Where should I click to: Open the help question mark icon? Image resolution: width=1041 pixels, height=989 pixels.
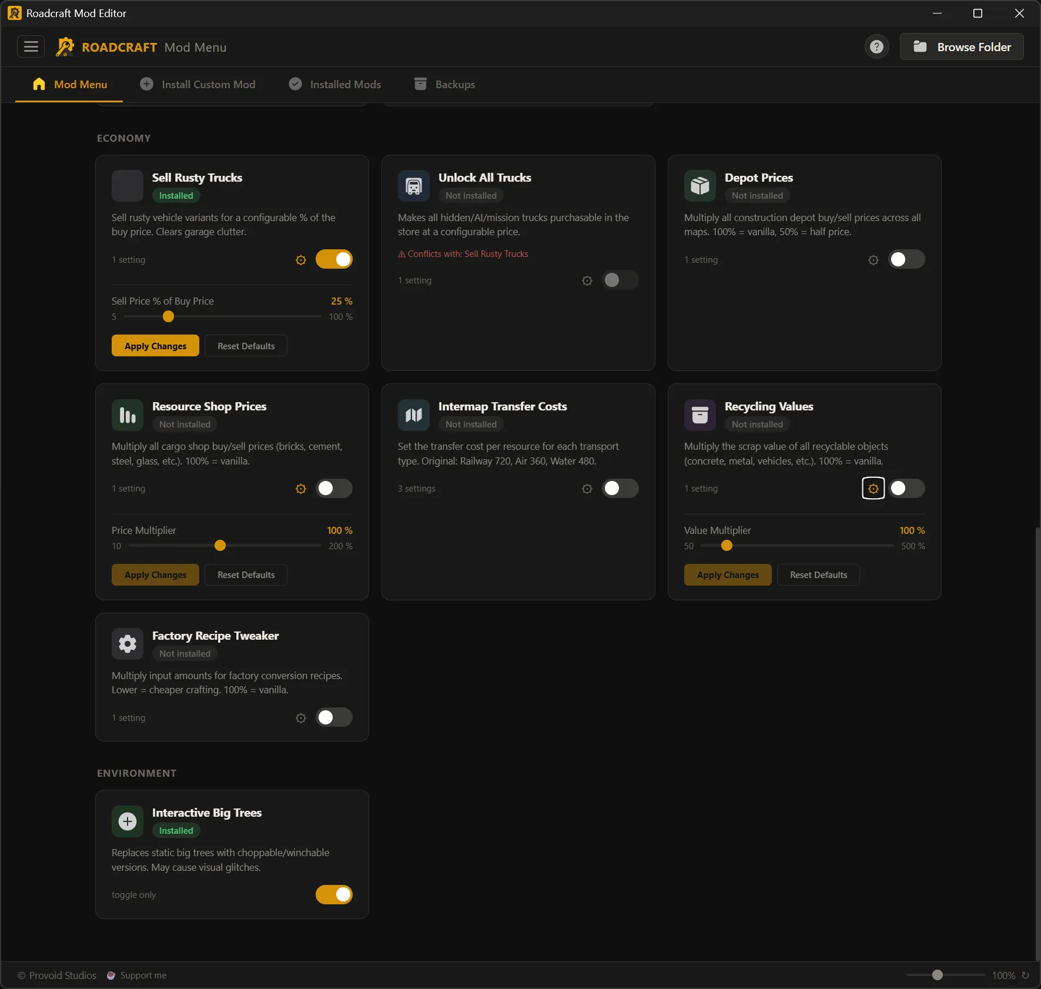coord(876,46)
